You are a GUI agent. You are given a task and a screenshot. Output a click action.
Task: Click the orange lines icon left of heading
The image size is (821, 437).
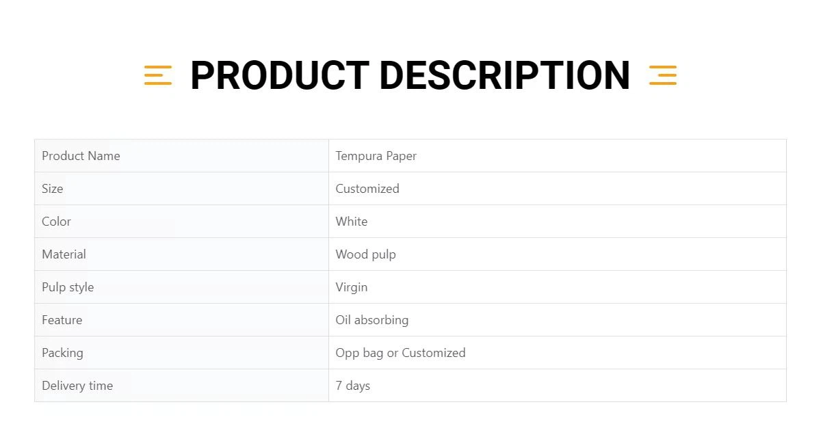pyautogui.click(x=157, y=75)
